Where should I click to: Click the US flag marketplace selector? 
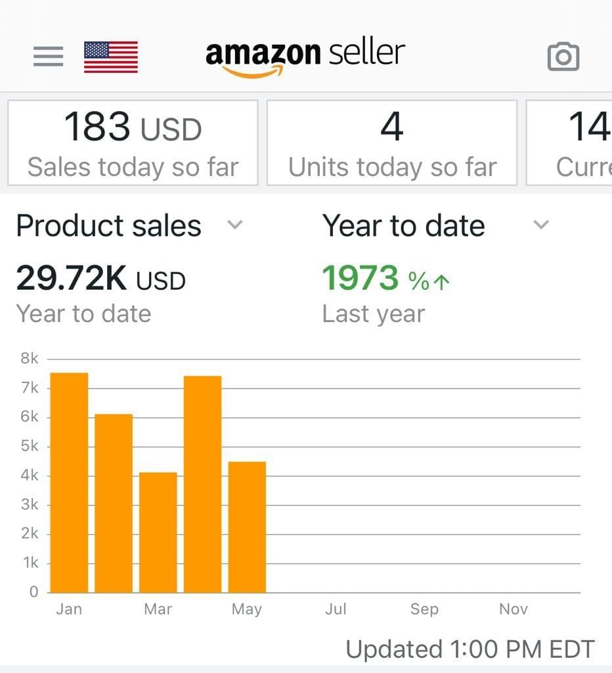pyautogui.click(x=110, y=56)
